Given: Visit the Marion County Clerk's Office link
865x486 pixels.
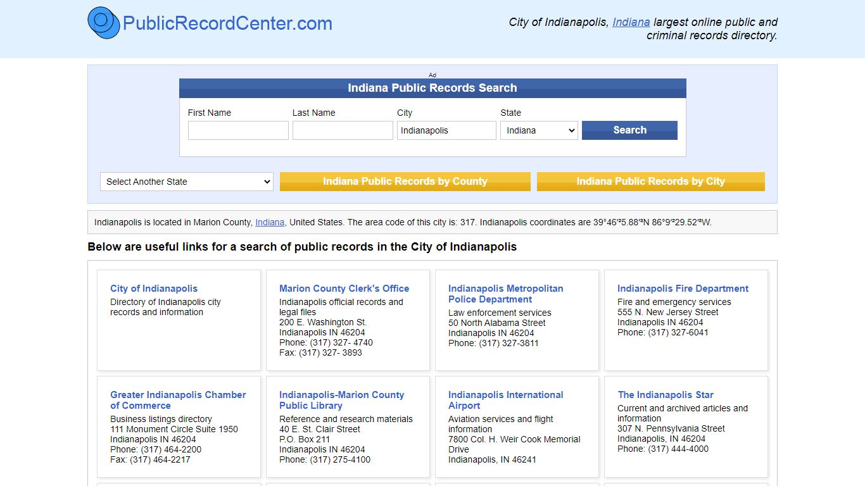Looking at the screenshot, I should tap(344, 289).
